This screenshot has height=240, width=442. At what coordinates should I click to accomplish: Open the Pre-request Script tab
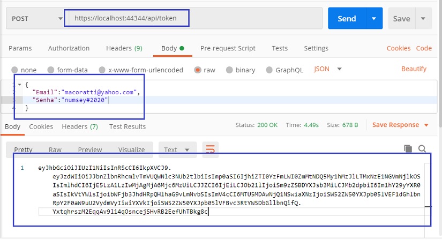[x=228, y=48]
